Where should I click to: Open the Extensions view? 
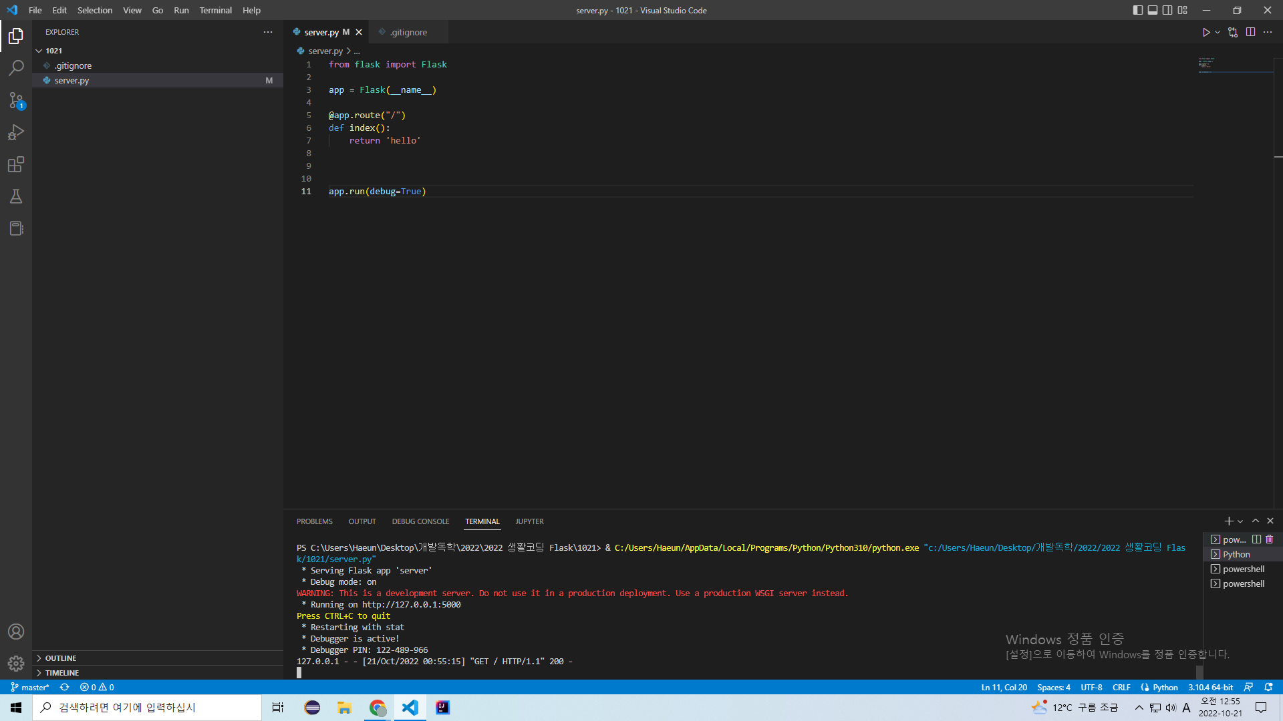point(16,164)
